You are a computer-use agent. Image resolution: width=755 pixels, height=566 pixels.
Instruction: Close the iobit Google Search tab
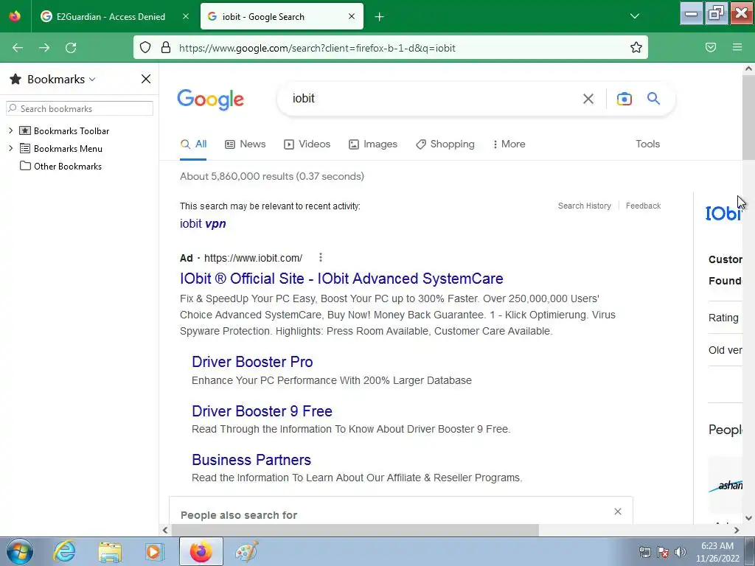(x=352, y=16)
